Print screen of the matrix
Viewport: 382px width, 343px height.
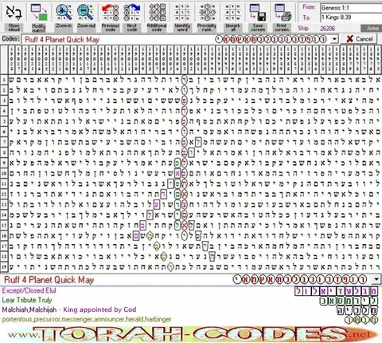(282, 17)
